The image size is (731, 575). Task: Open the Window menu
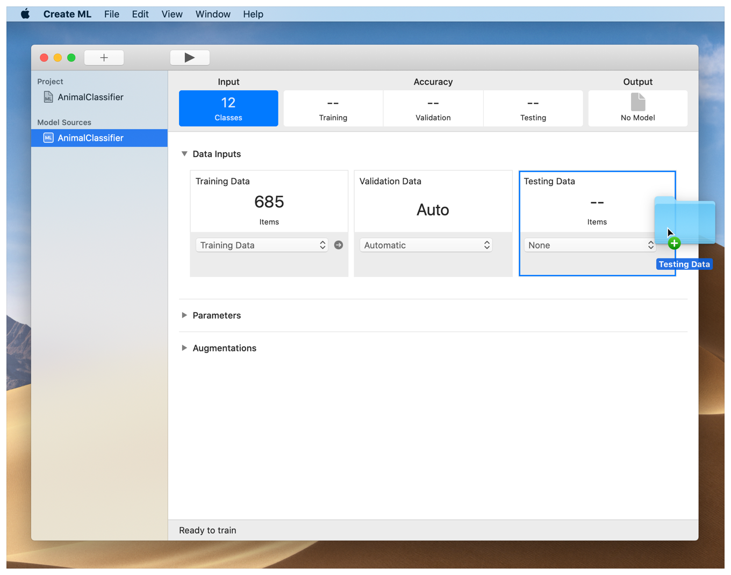213,14
